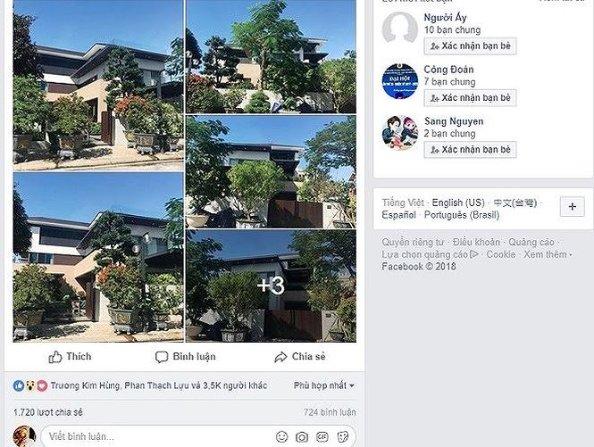Add another language with plus button
The image size is (594, 447).
[x=572, y=207]
